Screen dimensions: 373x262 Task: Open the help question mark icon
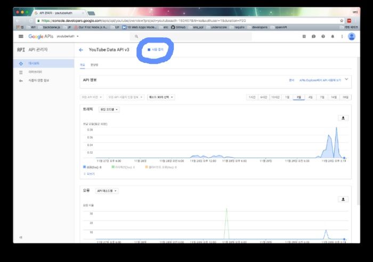point(323,36)
